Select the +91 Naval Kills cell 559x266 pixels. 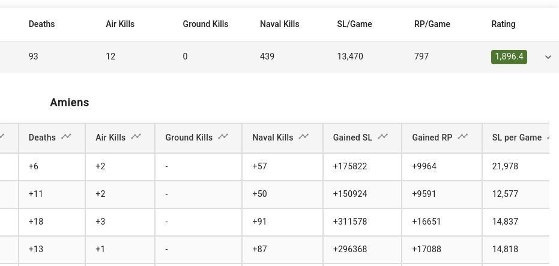tap(259, 222)
